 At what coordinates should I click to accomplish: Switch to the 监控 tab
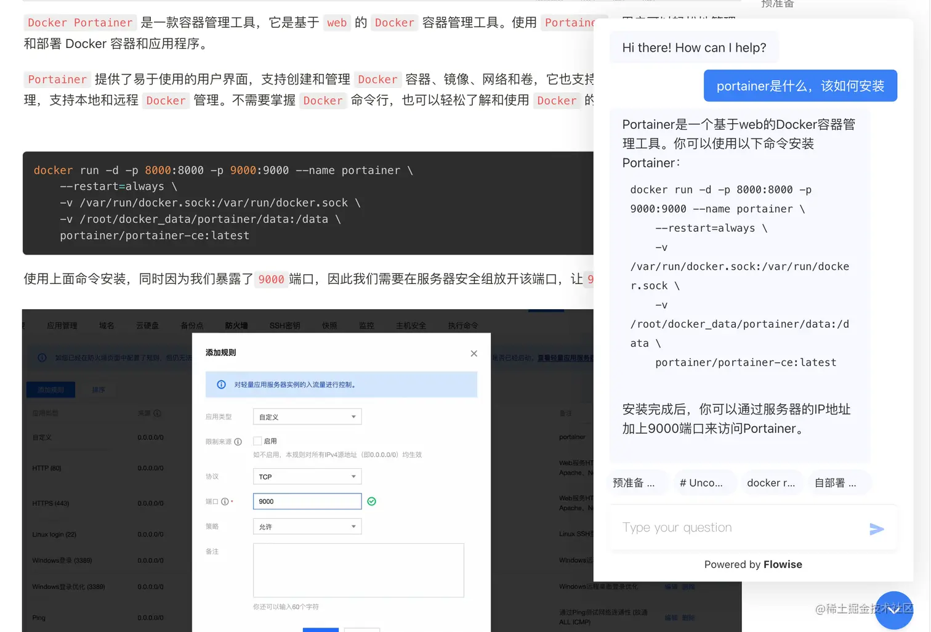click(x=367, y=325)
